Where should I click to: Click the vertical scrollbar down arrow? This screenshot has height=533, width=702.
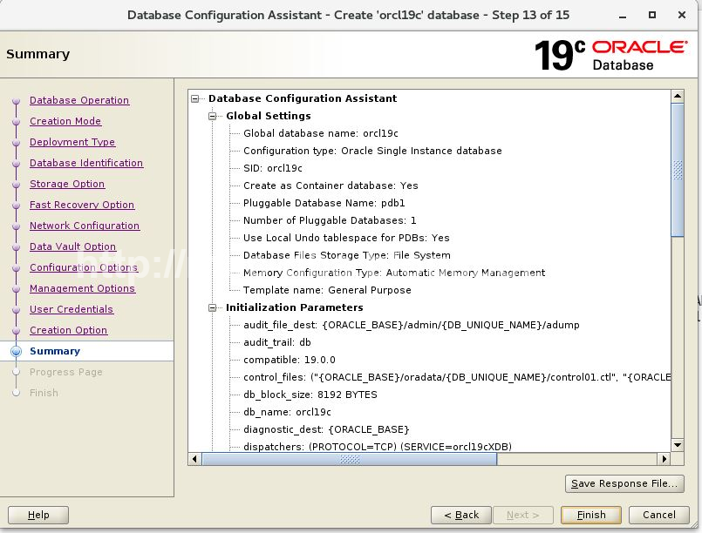tap(678, 445)
